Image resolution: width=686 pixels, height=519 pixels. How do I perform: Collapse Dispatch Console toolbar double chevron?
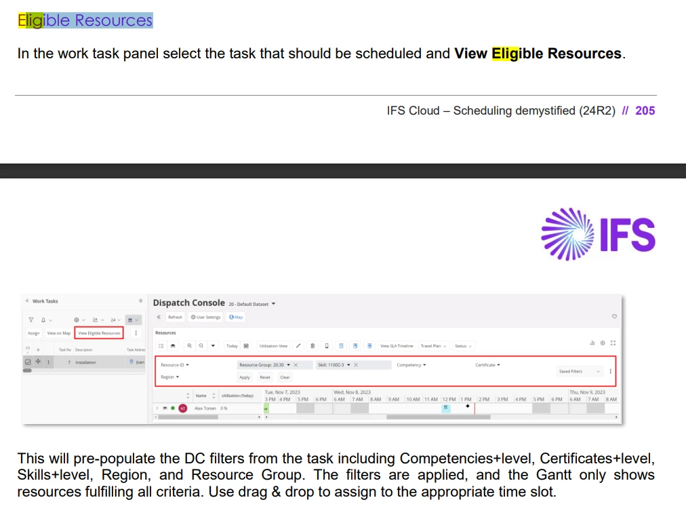coord(159,317)
